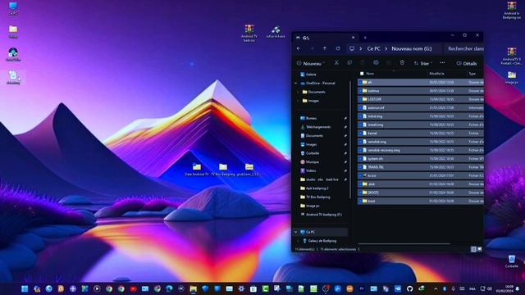525x295 pixels.
Task: Select the G:\ Explorer tab
Action: click(x=325, y=38)
